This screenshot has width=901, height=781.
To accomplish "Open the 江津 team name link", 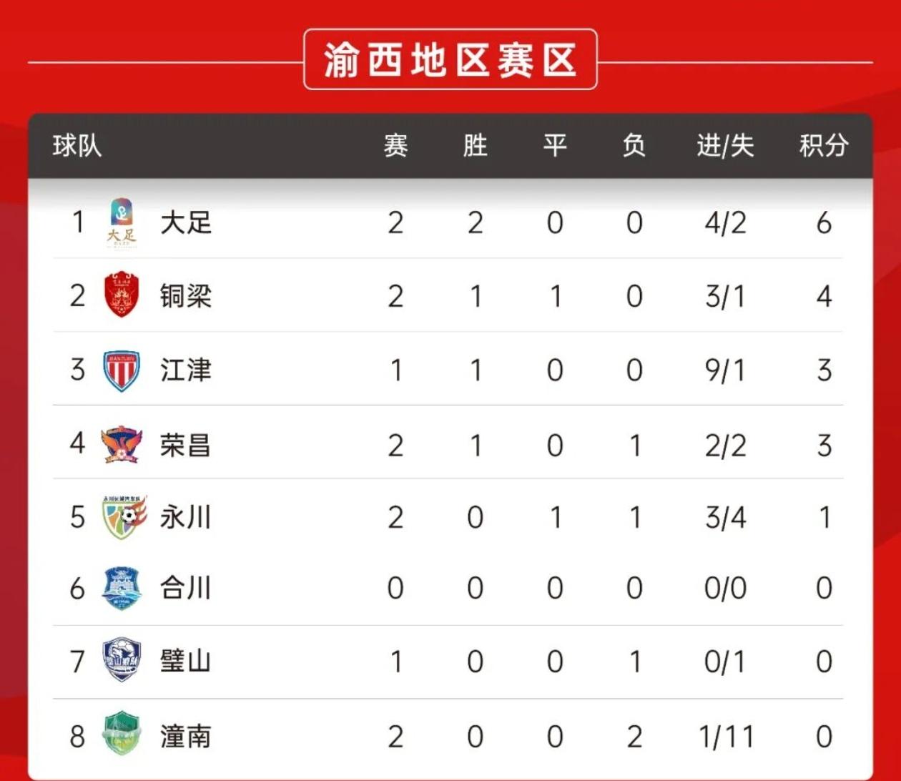I will pos(186,370).
